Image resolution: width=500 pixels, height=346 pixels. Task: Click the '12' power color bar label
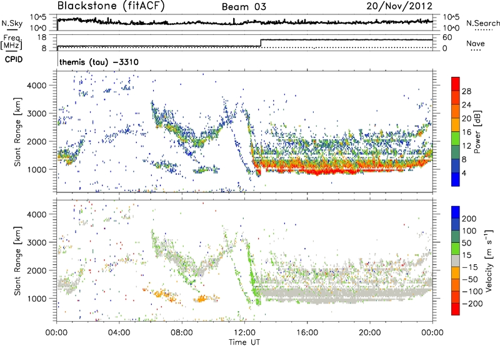coord(466,146)
